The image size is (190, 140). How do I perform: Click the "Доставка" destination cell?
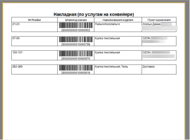[x=148, y=67]
